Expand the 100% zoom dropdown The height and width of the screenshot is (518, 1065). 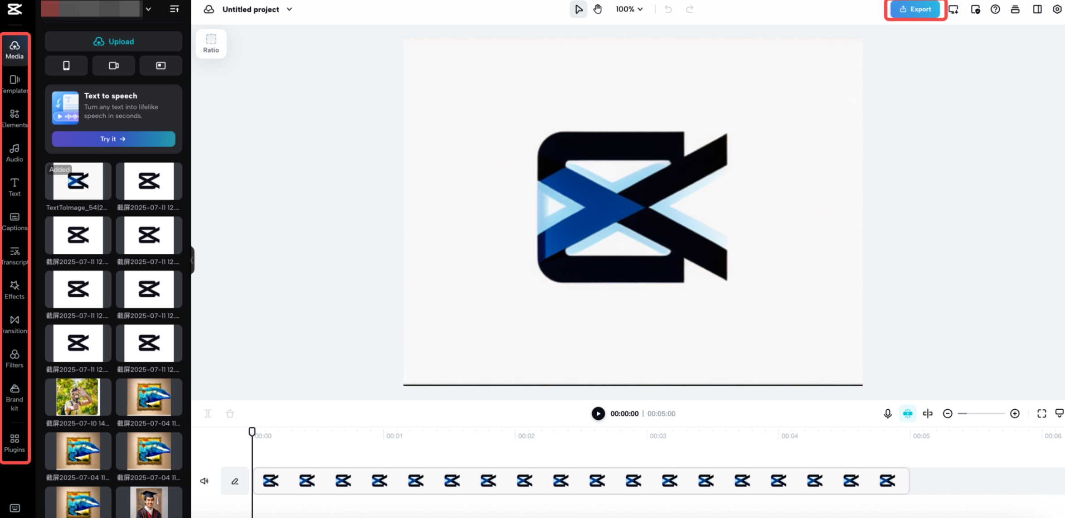[x=629, y=9]
